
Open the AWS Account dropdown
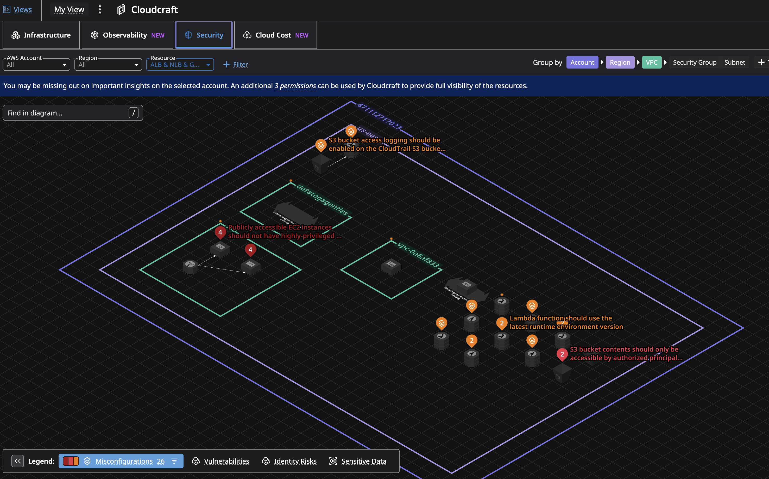pos(36,64)
